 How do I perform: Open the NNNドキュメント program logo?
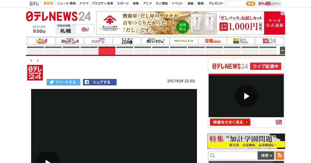point(184,41)
